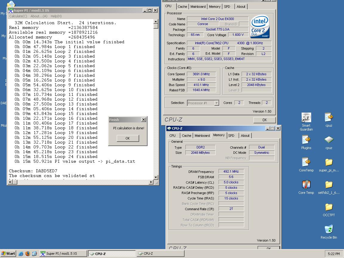Click the Rated FSB value 1640.4 MHz
This screenshot has height=258, width=344.
coord(201,90)
